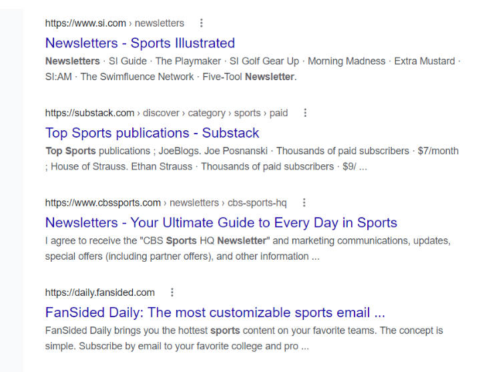Screen dimensions: 484x372
Task: Open the 'Newsletters - Sports Illustrated' result
Action: point(140,43)
